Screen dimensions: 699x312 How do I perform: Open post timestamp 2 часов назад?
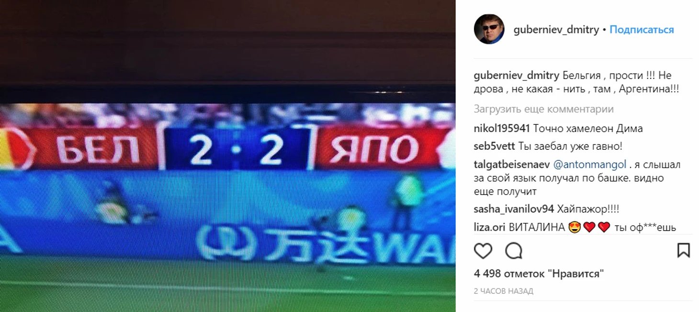(503, 291)
